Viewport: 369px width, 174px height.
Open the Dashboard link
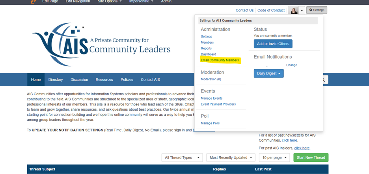point(208,54)
